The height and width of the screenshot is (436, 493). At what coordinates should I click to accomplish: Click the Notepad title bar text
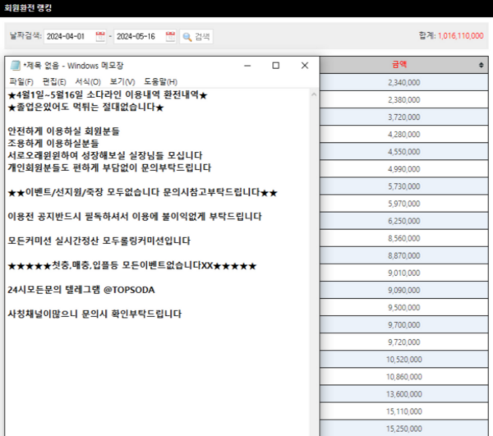[74, 66]
